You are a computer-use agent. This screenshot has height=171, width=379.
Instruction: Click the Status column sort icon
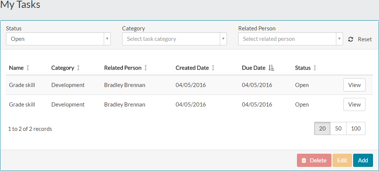pos(315,68)
